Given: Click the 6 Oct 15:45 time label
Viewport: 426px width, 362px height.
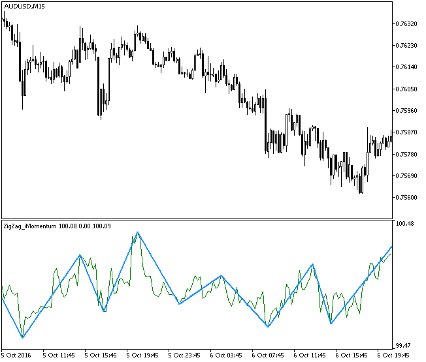Looking at the screenshot, I should (353, 355).
